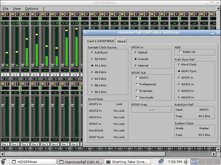Click the In 1 fader handle
The height and width of the screenshot is (165, 221).
[3, 65]
